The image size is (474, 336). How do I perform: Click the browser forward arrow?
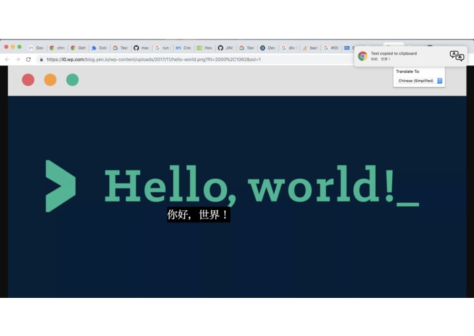(x=18, y=59)
